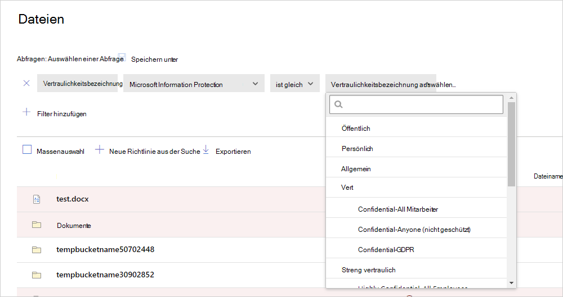The width and height of the screenshot is (563, 297).
Task: Click into the label search input field
Action: (416, 104)
